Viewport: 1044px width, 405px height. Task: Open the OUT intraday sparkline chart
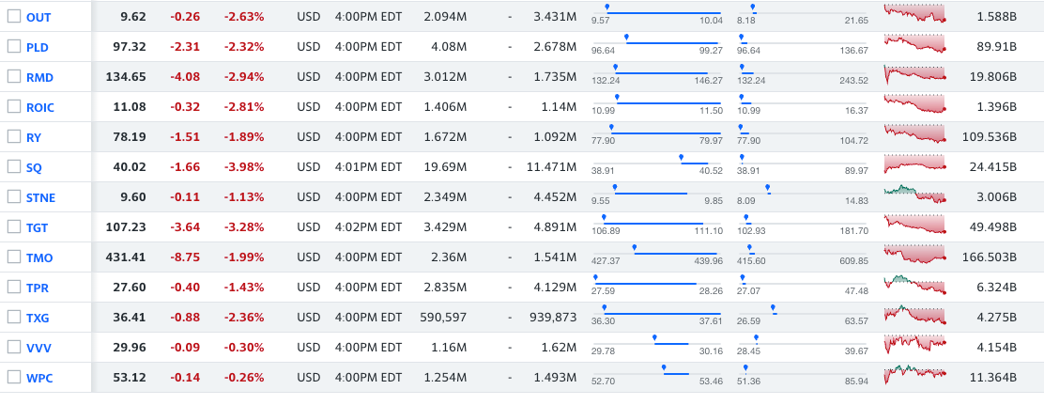click(x=914, y=14)
